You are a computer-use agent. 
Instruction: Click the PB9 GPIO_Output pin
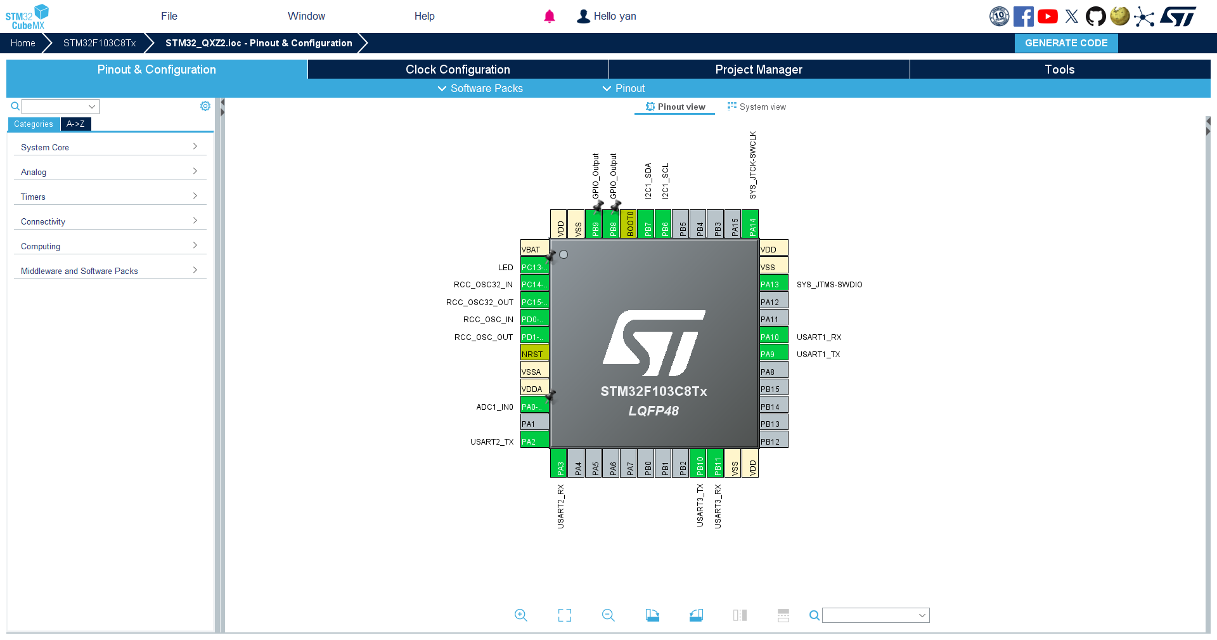click(x=595, y=225)
